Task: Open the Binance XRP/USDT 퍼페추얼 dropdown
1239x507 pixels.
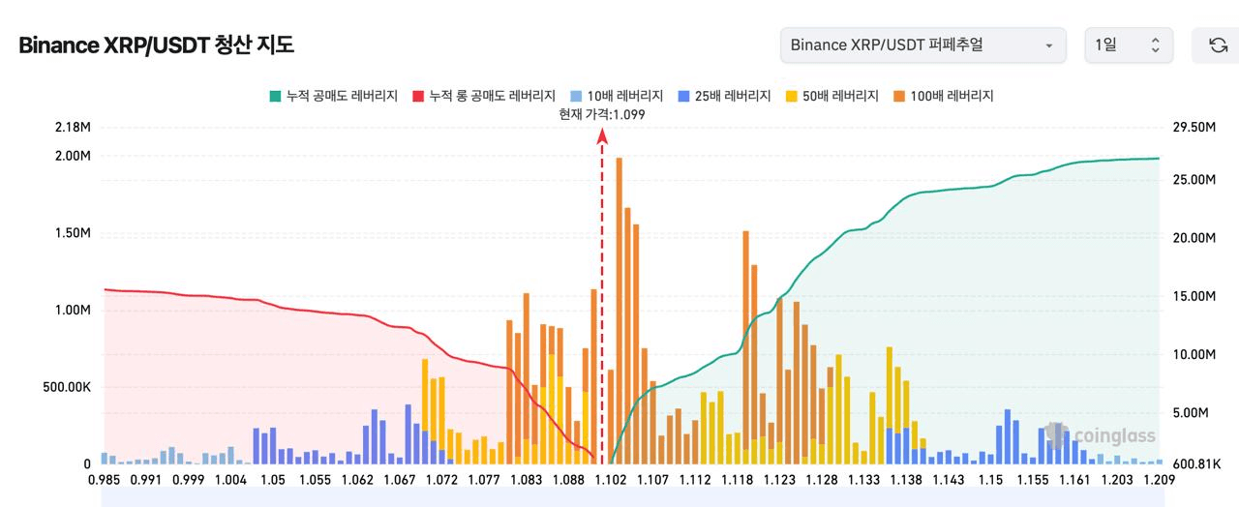Action: [x=922, y=45]
